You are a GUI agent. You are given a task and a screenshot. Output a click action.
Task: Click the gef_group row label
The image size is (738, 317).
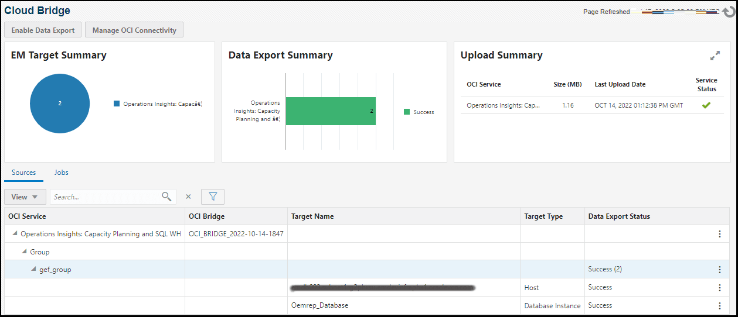click(55, 270)
